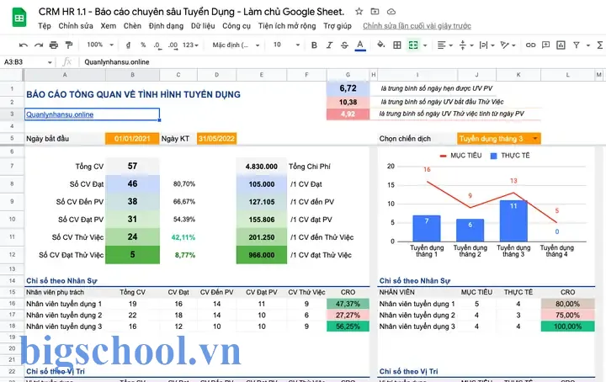The image size is (606, 382).
Task: Select cost cell 966.000
Action: click(x=262, y=255)
